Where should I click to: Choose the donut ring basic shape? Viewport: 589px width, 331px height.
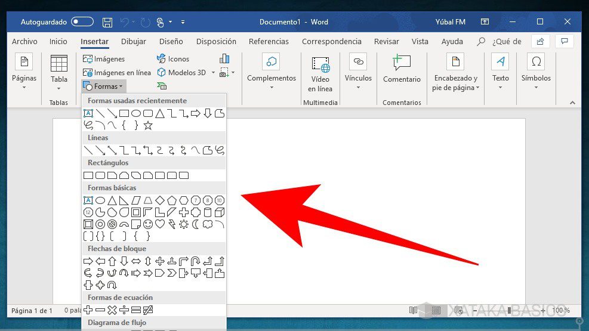[x=100, y=224]
